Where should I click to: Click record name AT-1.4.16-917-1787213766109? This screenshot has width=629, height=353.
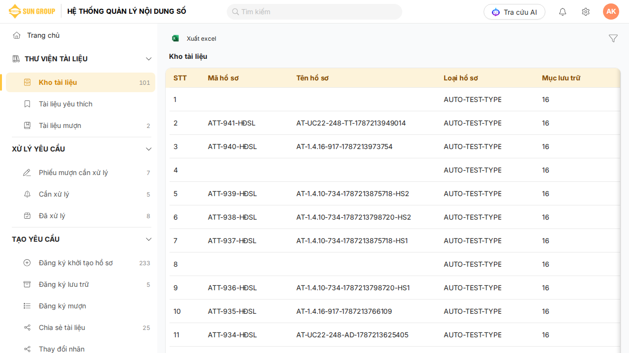344,311
